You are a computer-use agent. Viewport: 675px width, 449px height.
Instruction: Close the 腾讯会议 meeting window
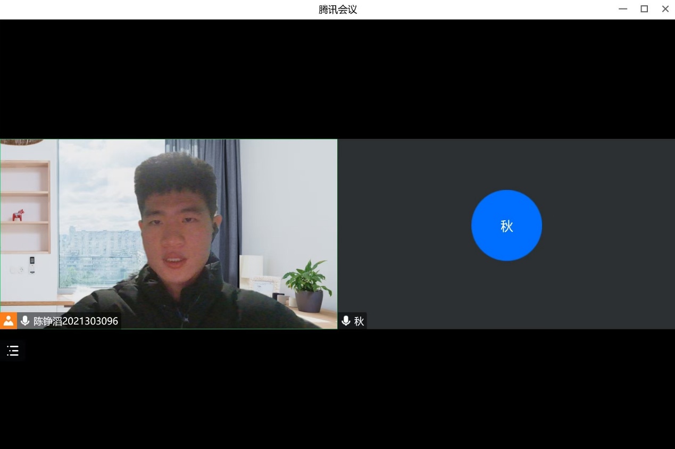[x=665, y=9]
